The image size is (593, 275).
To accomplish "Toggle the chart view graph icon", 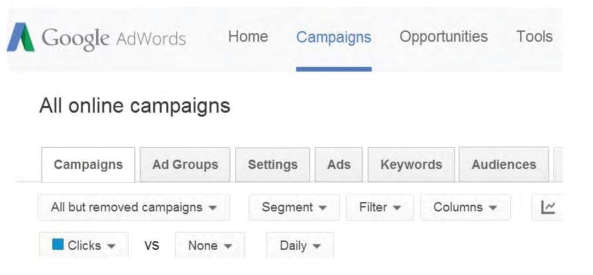I will point(547,207).
